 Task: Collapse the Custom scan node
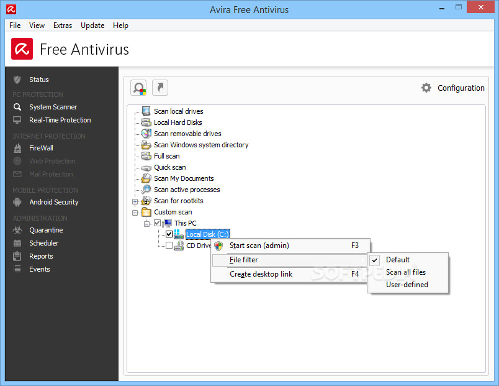[x=135, y=213]
